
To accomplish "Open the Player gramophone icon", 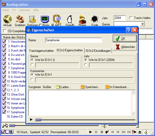I will point(82,19).
